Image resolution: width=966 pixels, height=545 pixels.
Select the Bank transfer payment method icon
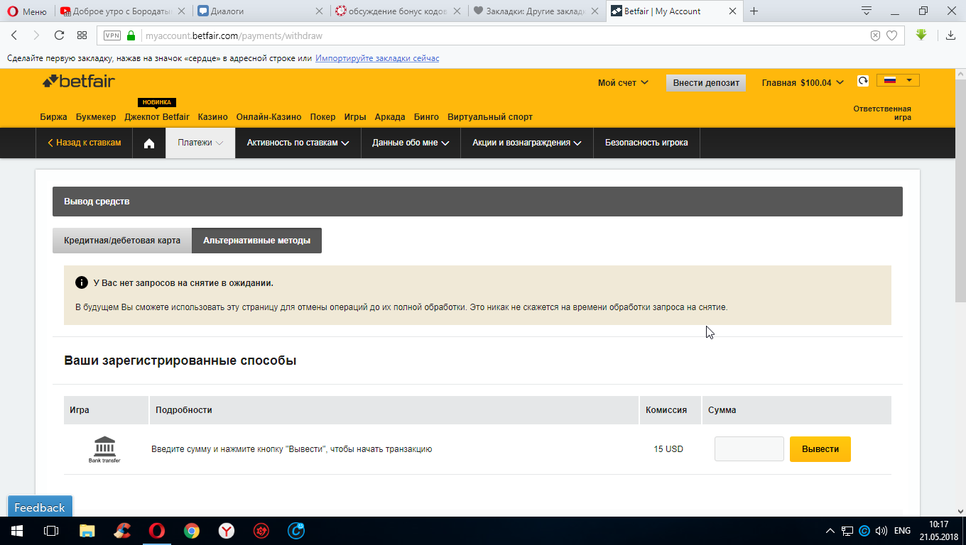click(x=105, y=448)
